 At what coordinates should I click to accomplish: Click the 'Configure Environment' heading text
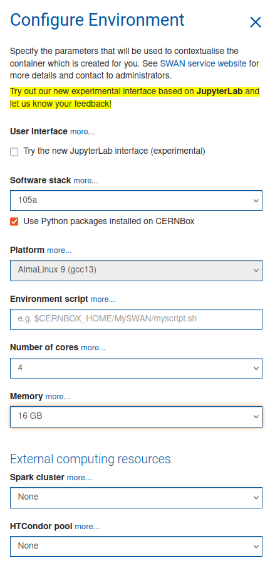97,20
